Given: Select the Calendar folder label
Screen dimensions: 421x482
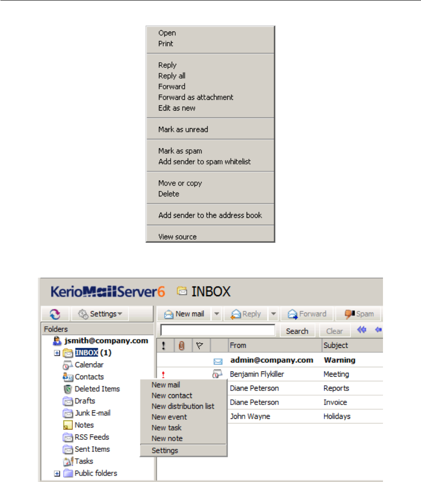Looking at the screenshot, I should (x=89, y=365).
